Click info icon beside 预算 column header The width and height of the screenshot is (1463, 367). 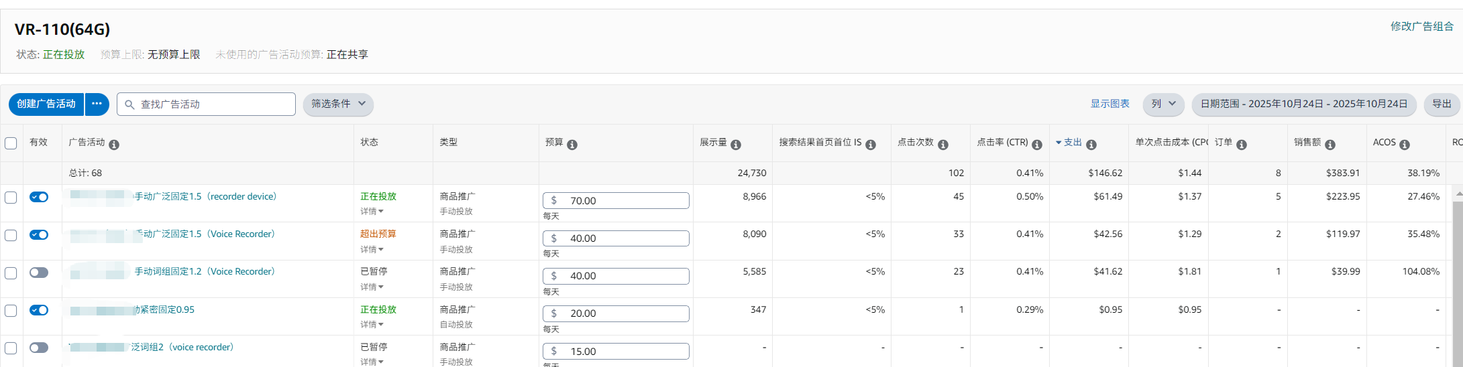click(572, 145)
